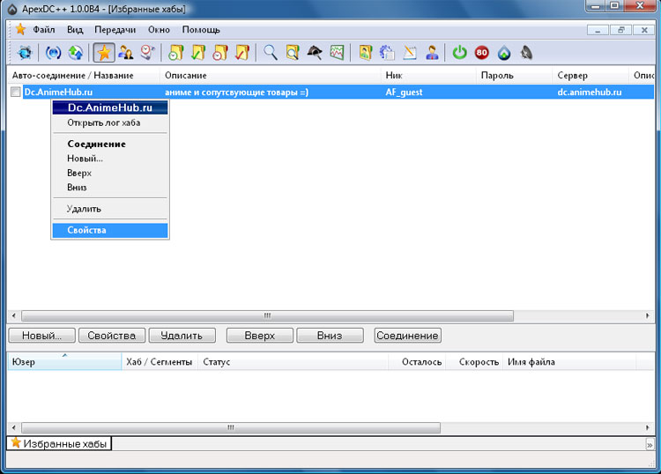This screenshot has height=474, width=661.
Task: Click the Свойства button below list
Action: click(112, 336)
